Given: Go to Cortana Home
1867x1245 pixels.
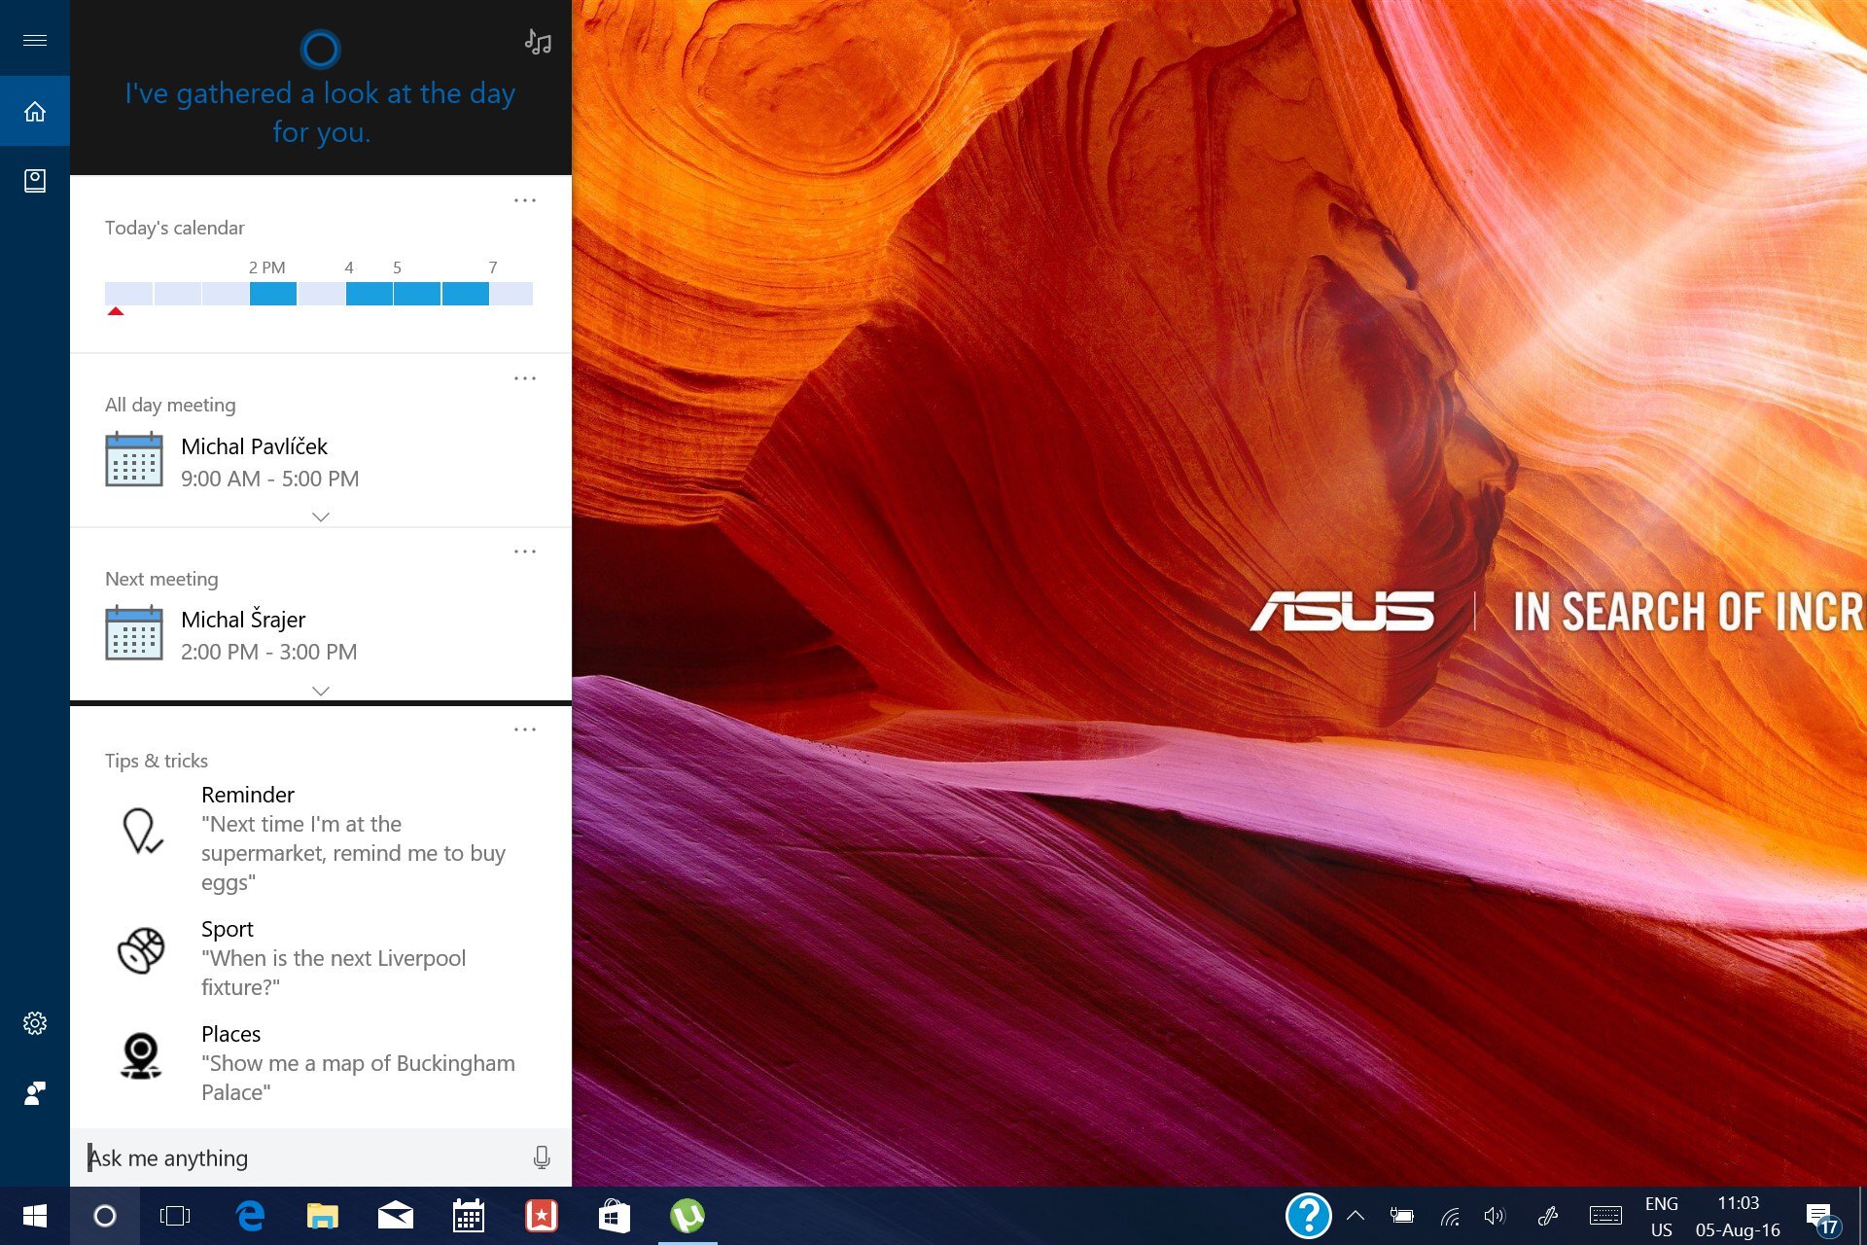Looking at the screenshot, I should click(x=35, y=112).
